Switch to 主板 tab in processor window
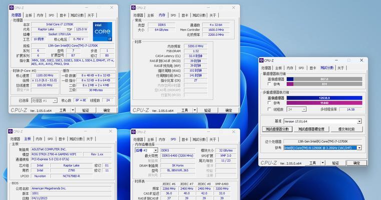Viewport: 381px width, 200px height. pos(29,15)
